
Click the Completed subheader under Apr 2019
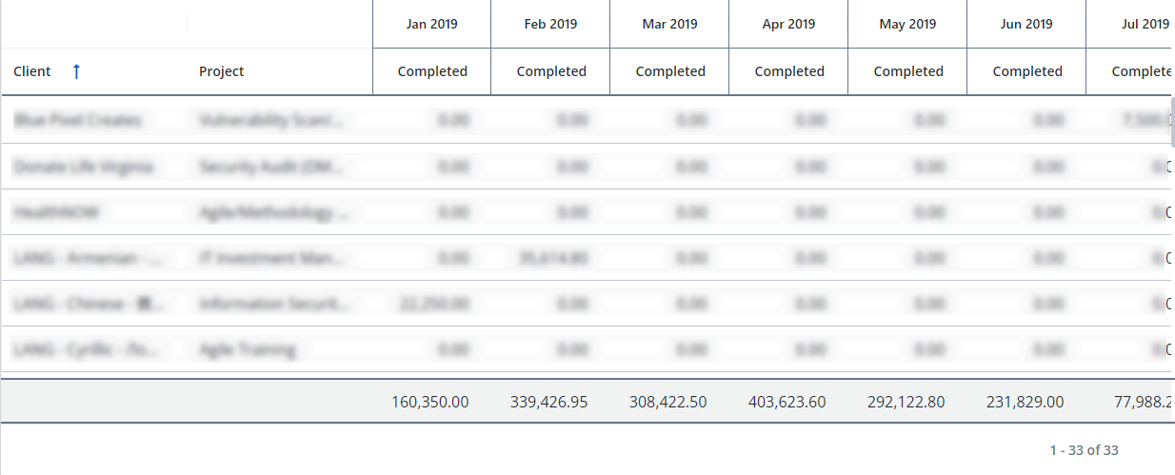click(x=789, y=71)
